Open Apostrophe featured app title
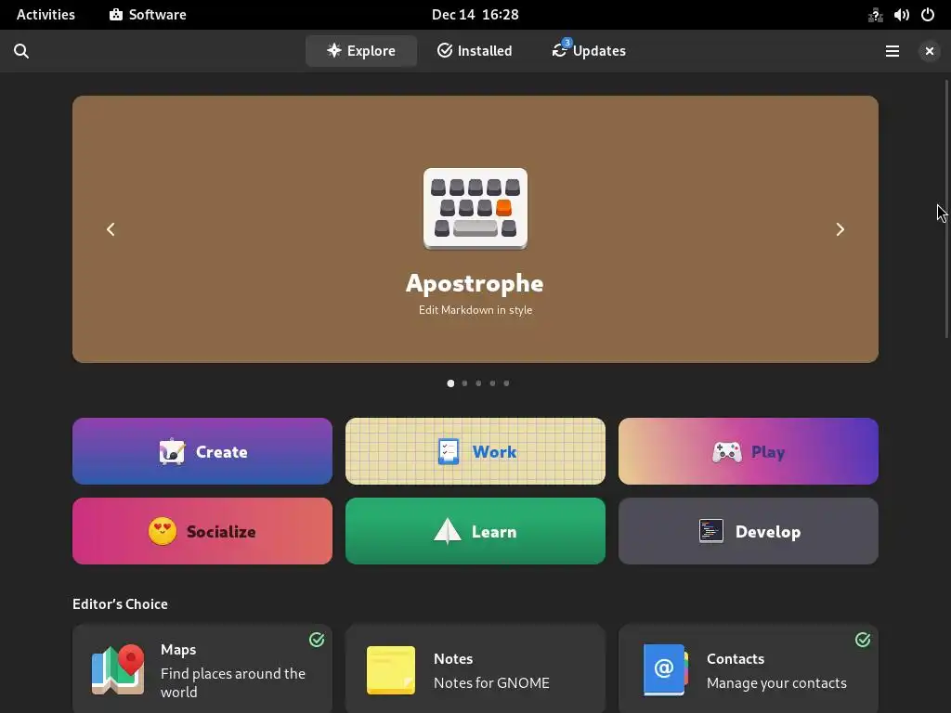The height and width of the screenshot is (713, 951). point(475,283)
